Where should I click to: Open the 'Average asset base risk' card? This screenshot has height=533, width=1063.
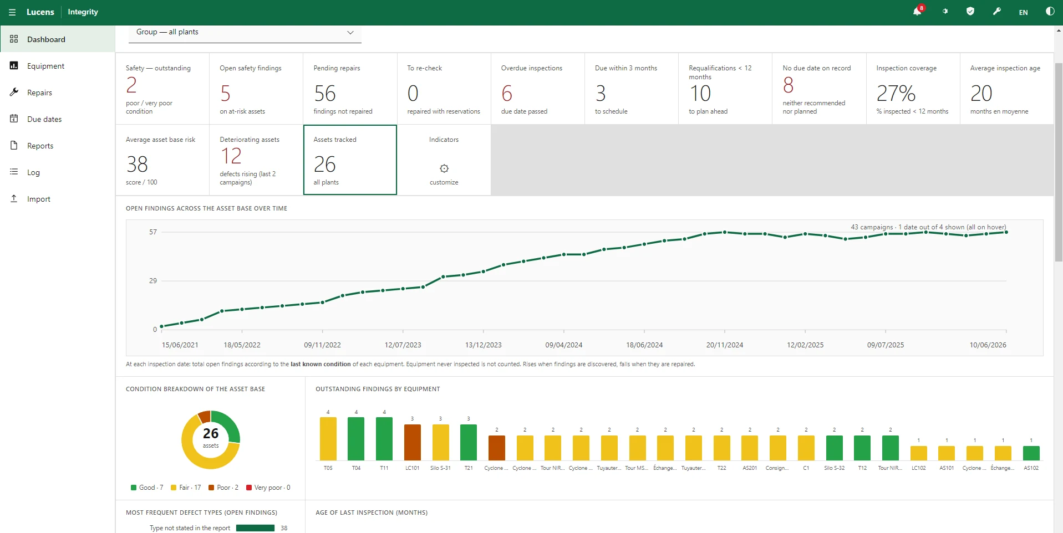point(162,160)
